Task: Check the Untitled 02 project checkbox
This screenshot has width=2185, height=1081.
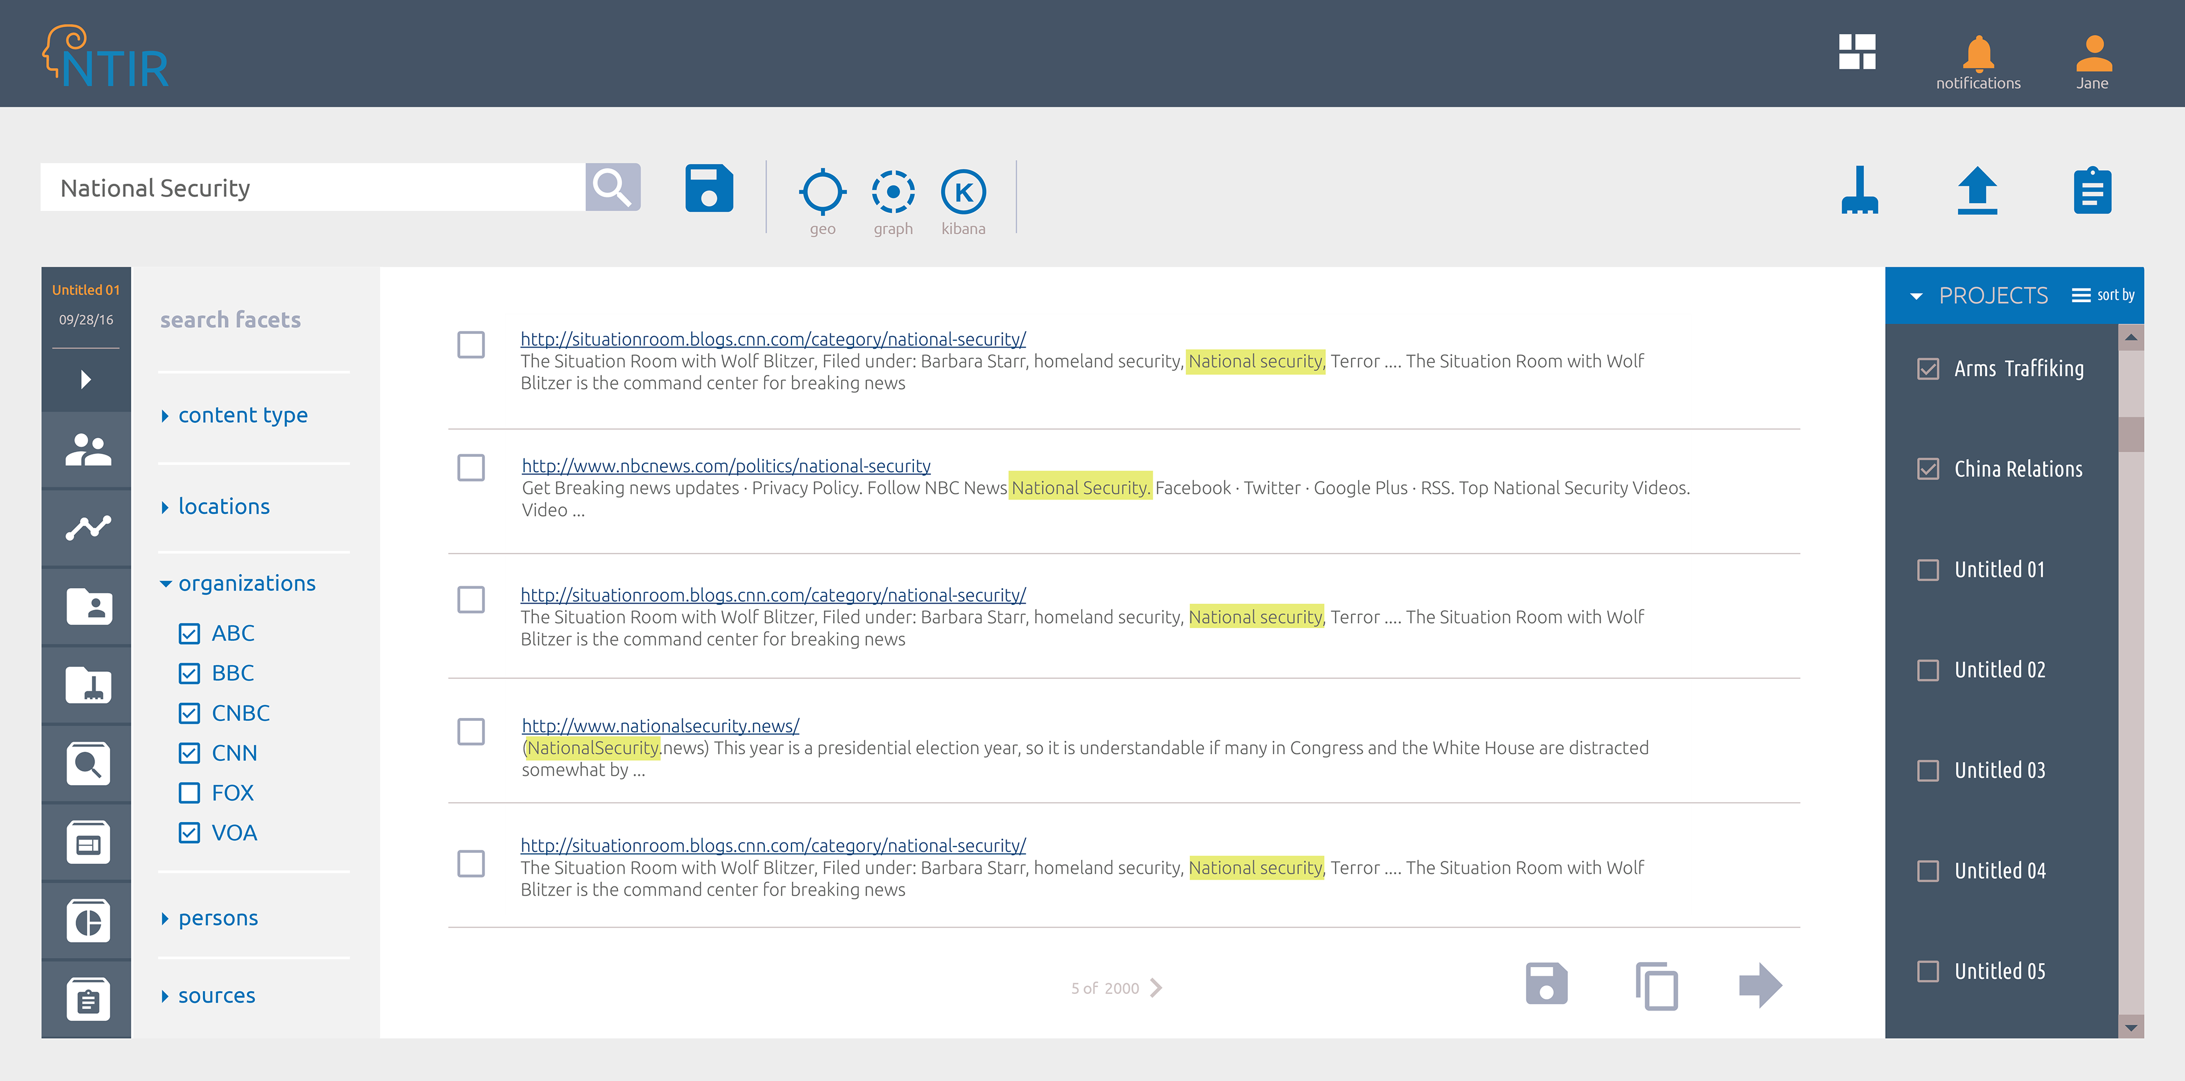Action: click(1927, 670)
